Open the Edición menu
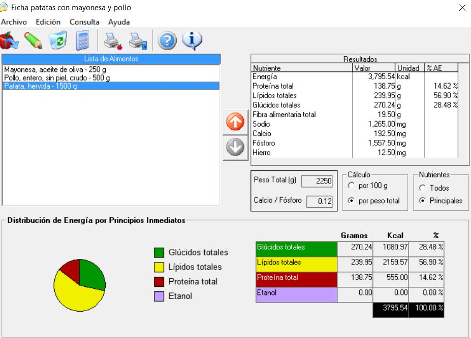This screenshot has width=471, height=338. pos(48,22)
